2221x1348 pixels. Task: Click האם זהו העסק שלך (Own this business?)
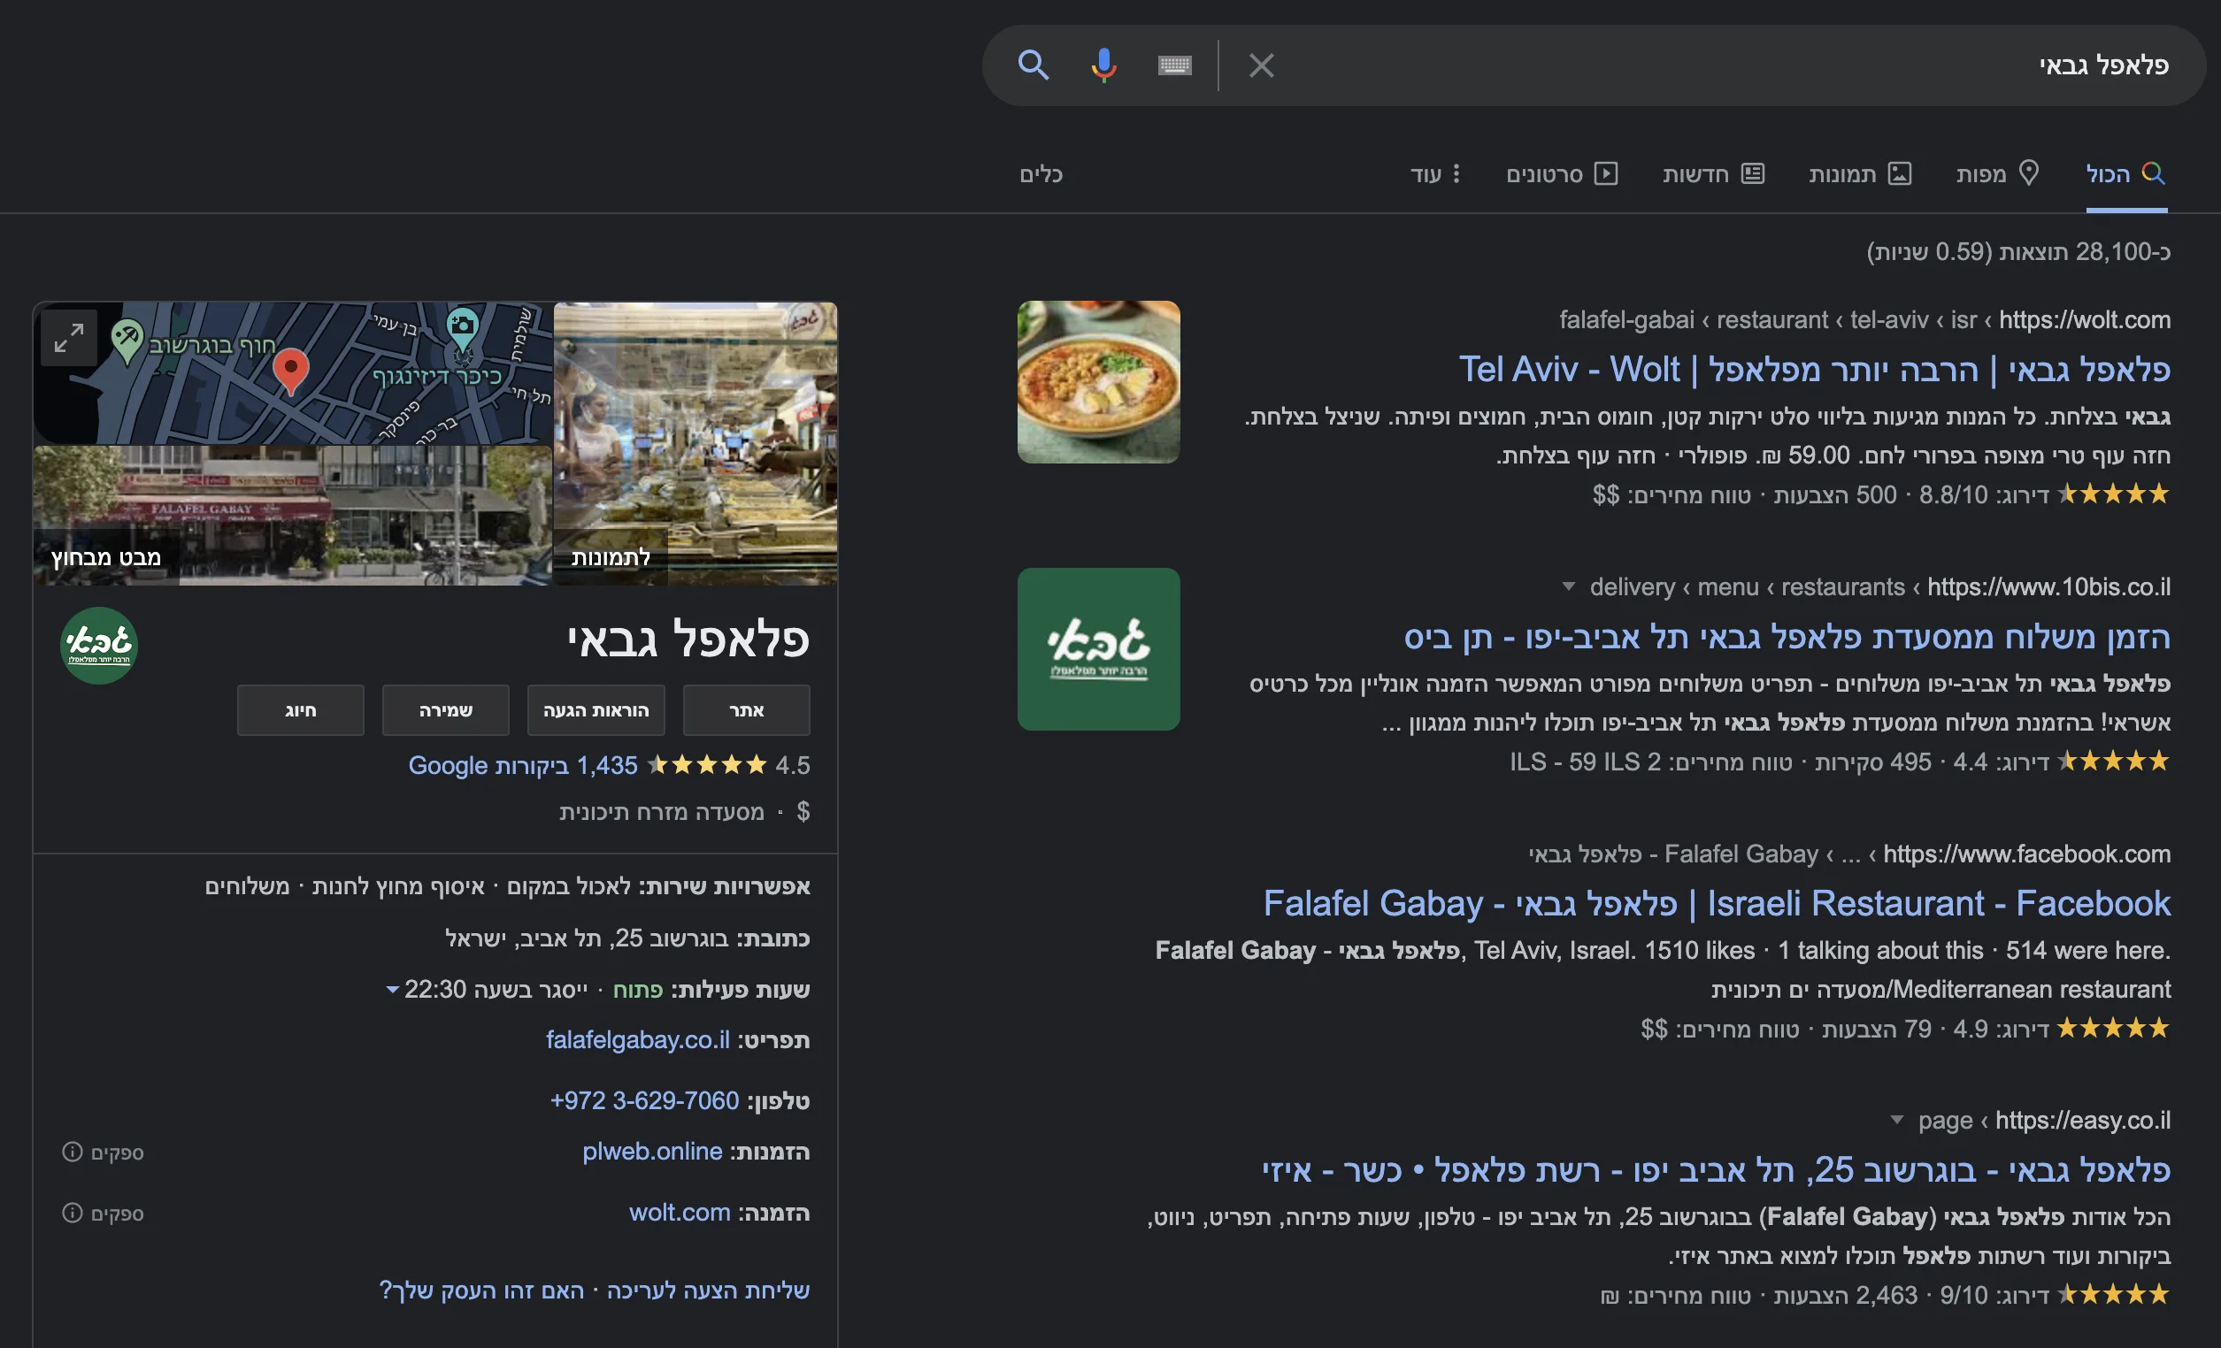[481, 1291]
